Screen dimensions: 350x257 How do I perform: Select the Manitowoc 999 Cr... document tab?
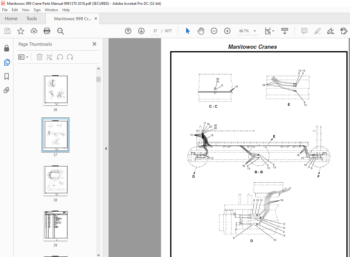72,19
